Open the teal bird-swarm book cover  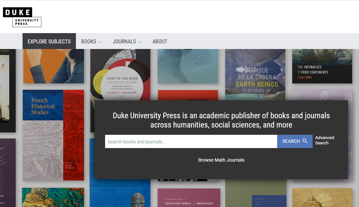[x=188, y=66]
